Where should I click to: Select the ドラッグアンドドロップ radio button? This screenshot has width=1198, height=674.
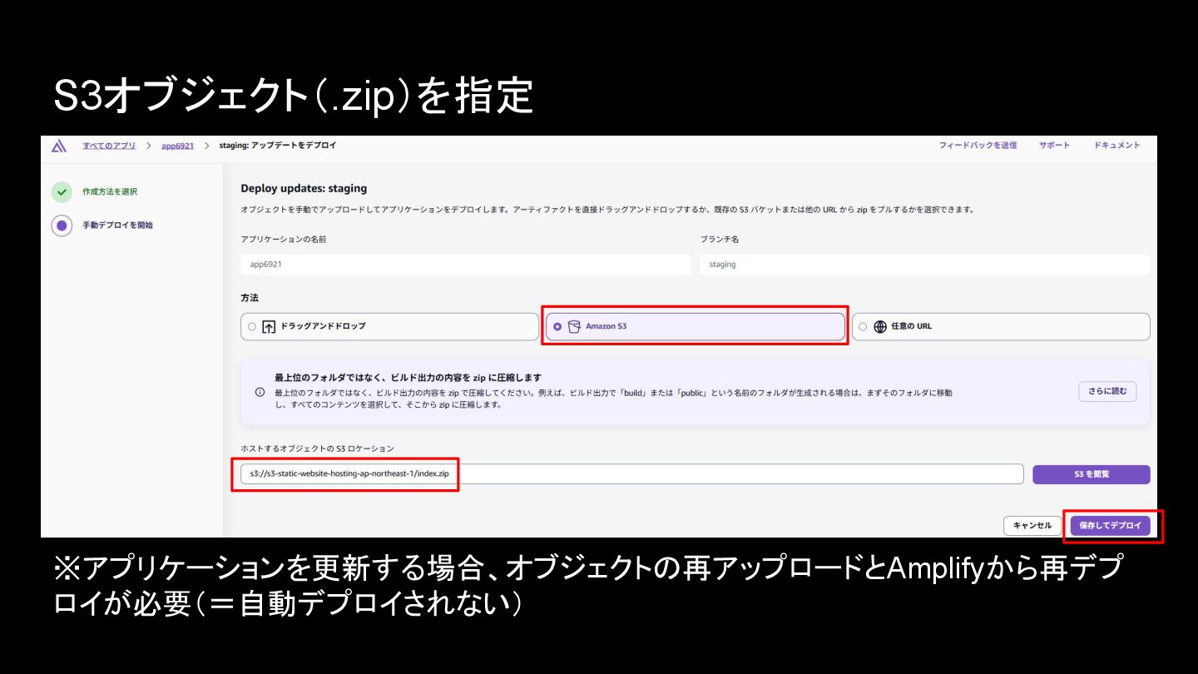(x=252, y=327)
